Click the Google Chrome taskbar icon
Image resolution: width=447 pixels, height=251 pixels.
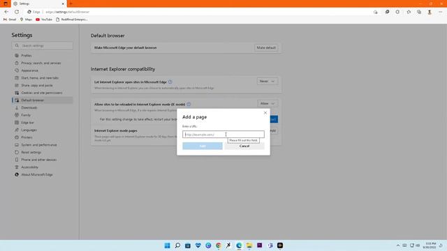(219, 245)
